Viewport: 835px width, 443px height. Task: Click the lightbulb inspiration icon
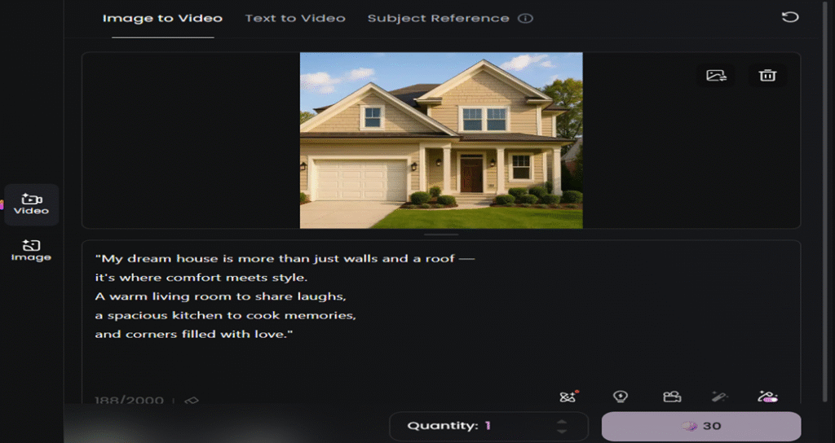pyautogui.click(x=621, y=397)
